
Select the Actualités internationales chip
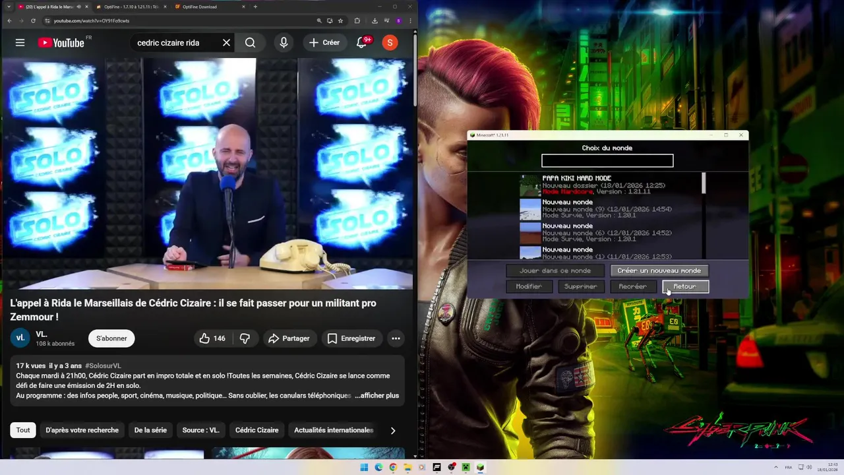click(x=334, y=430)
